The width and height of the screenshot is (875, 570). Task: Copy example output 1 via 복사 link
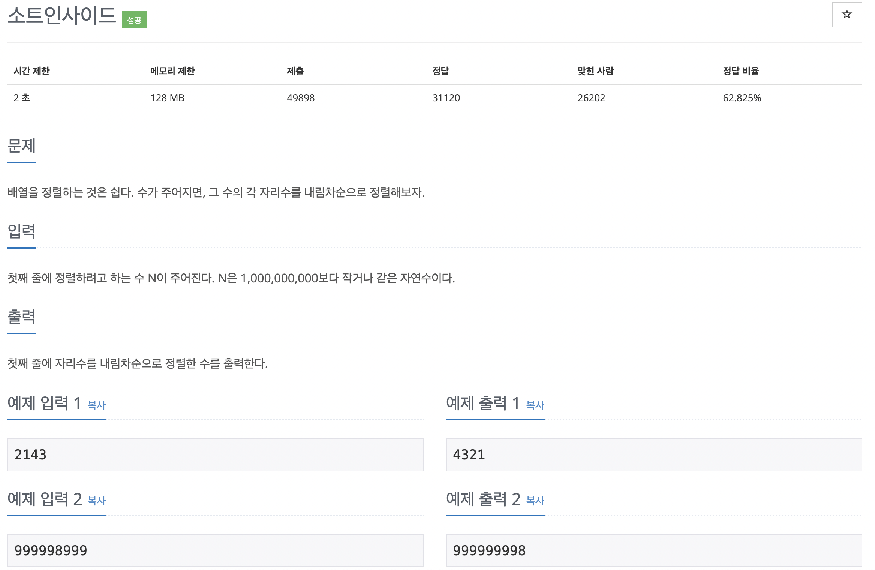tap(535, 405)
